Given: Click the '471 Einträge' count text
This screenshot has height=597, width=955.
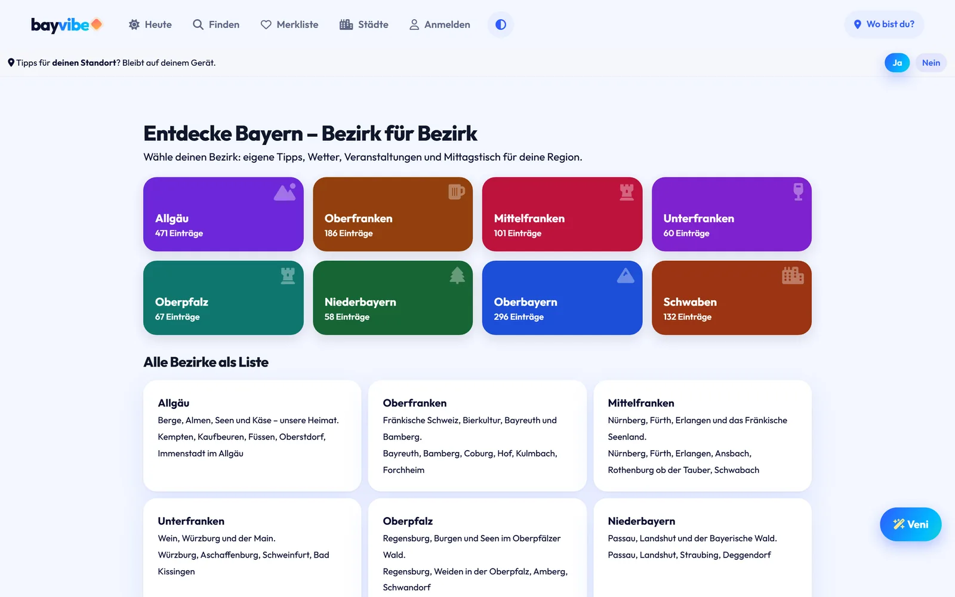Looking at the screenshot, I should (x=179, y=233).
